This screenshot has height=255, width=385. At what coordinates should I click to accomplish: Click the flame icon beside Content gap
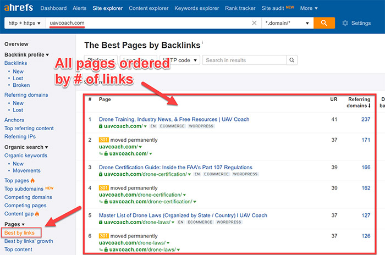37,214
